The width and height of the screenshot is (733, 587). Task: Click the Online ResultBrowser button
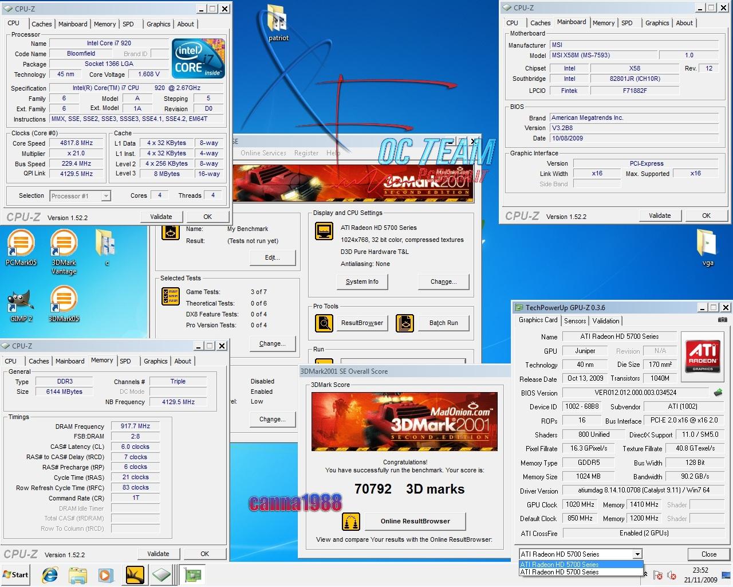coord(415,521)
